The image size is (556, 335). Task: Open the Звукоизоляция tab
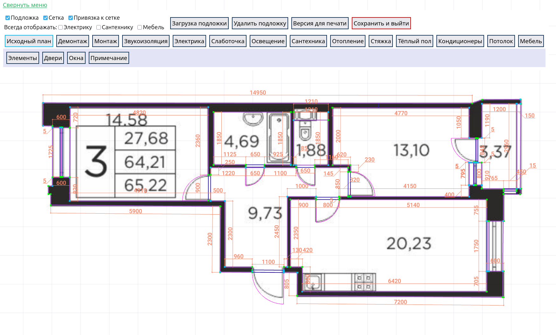146,41
